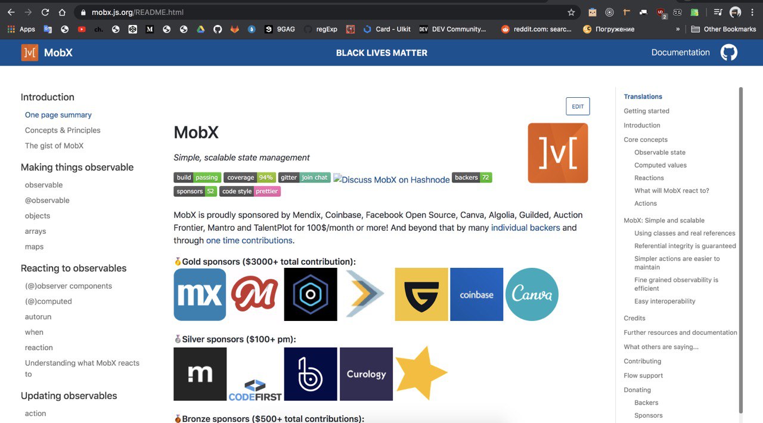Click the Mendix mx sponsor logo
Viewport: 763px width, 423px height.
[x=200, y=294]
